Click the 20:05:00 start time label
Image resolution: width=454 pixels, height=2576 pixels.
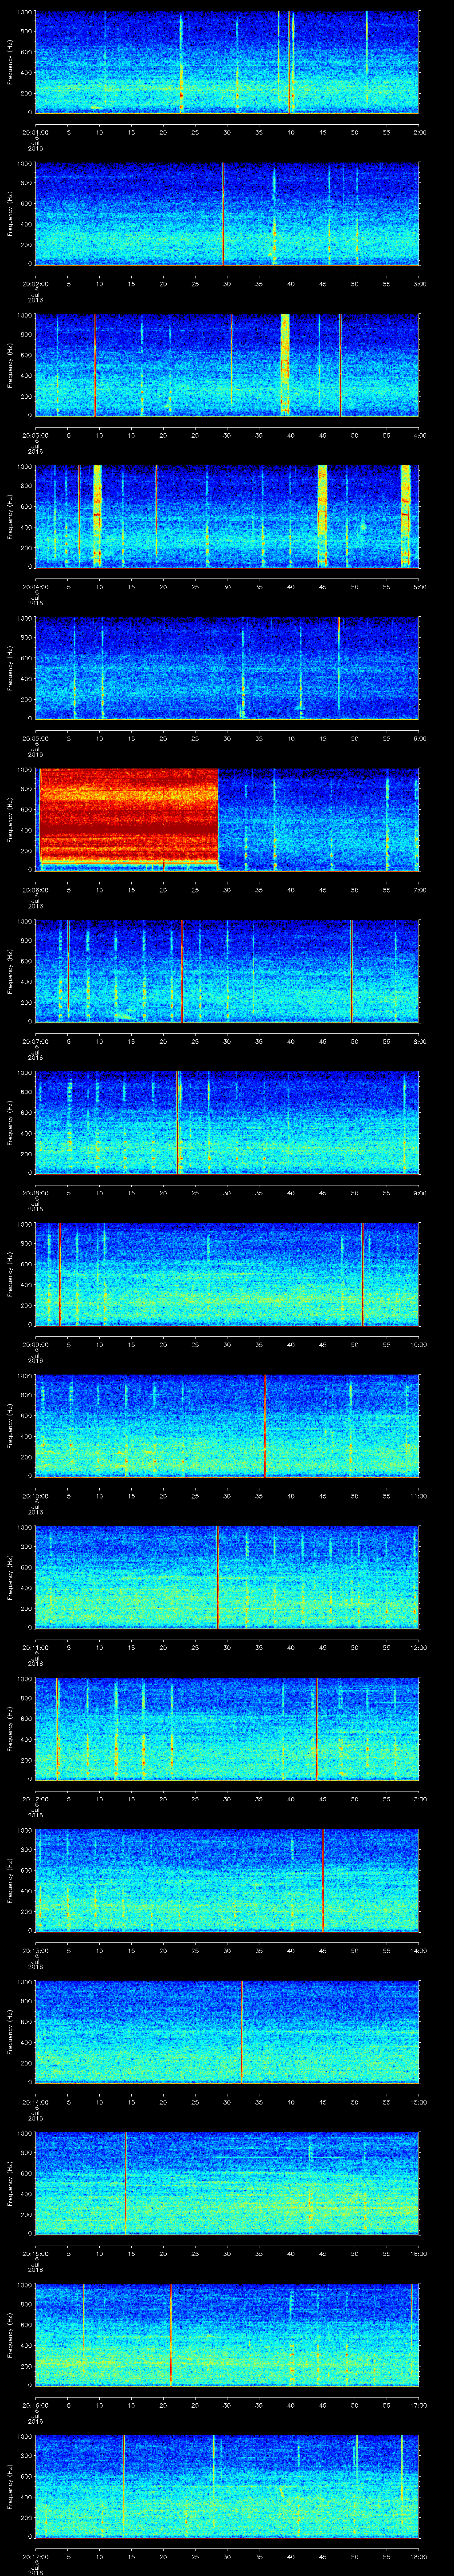click(35, 738)
